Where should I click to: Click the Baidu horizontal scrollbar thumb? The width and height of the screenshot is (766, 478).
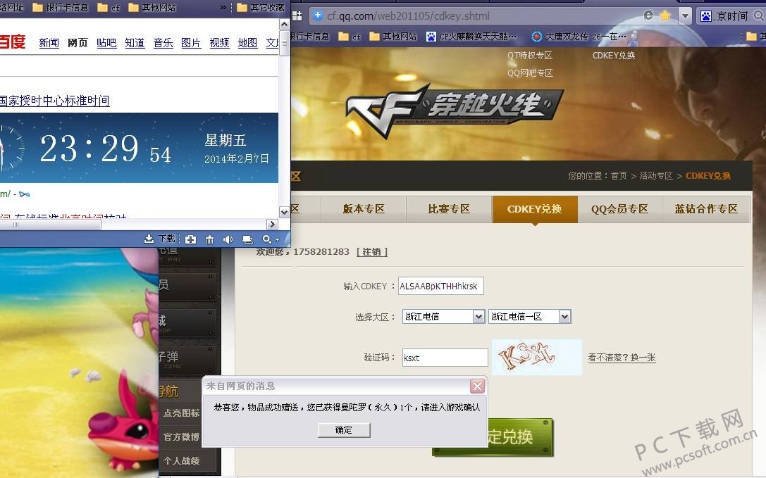pyautogui.click(x=50, y=224)
